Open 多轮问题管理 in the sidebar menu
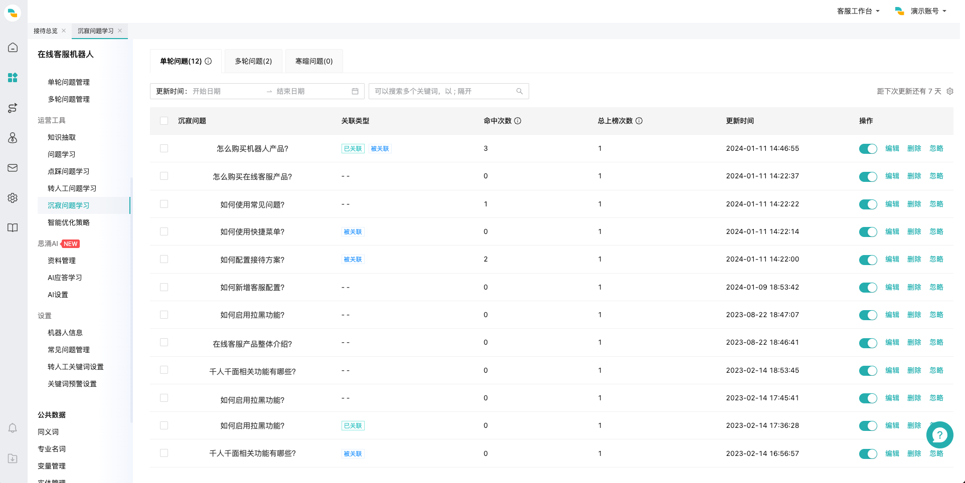 tap(69, 99)
